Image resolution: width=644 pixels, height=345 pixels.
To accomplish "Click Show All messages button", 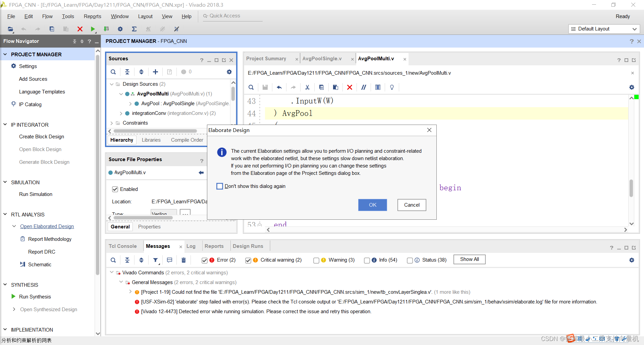I will (469, 259).
